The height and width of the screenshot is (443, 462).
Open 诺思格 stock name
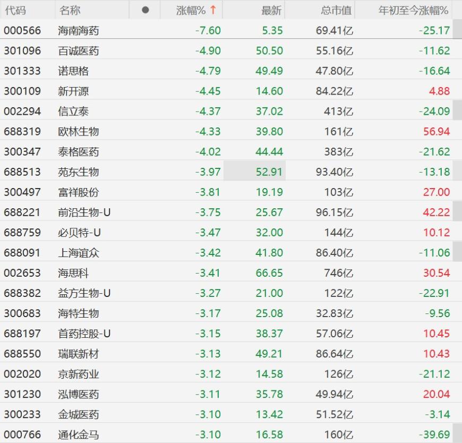73,71
